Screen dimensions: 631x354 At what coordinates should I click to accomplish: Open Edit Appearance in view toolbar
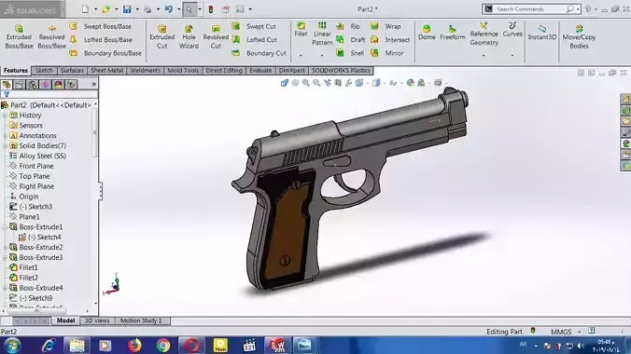(410, 83)
